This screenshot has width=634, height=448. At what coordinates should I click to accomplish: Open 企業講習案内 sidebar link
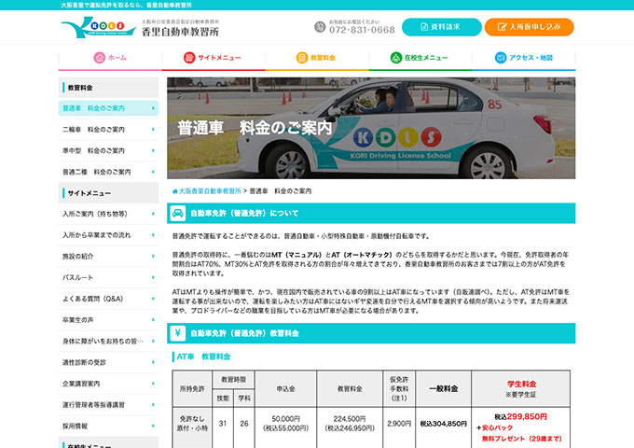[x=108, y=384]
